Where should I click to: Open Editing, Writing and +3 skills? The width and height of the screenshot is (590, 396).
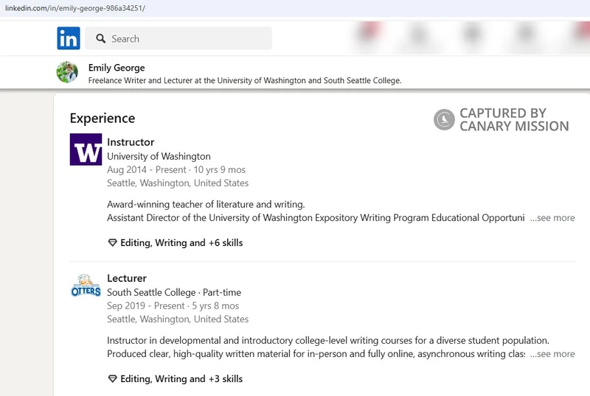(181, 379)
